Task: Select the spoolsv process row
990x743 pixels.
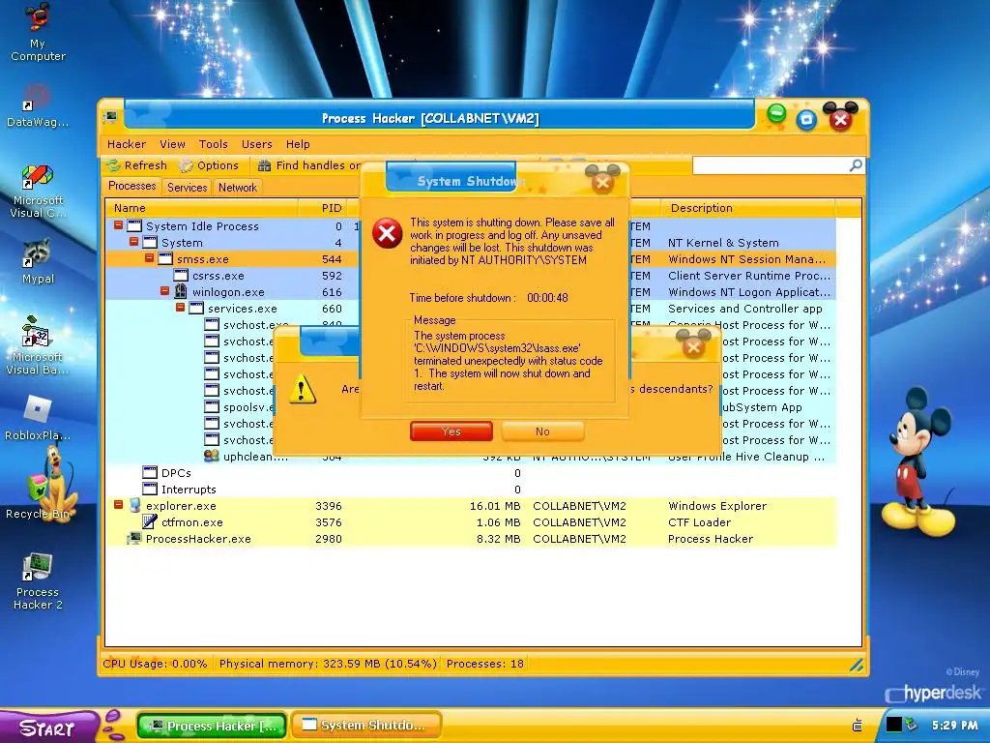Action: pyautogui.click(x=471, y=407)
